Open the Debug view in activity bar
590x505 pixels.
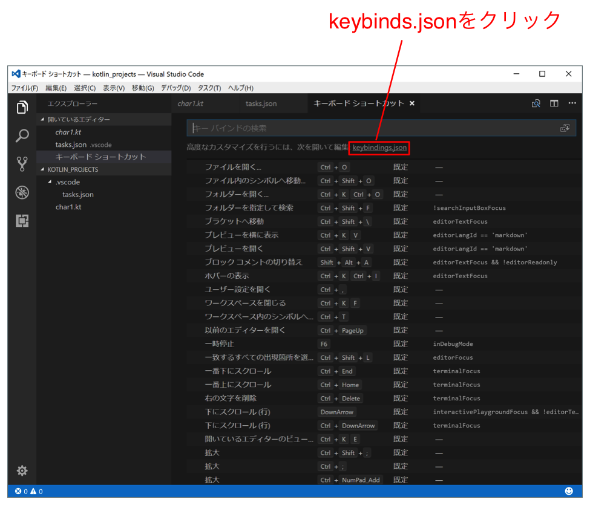pos(22,192)
